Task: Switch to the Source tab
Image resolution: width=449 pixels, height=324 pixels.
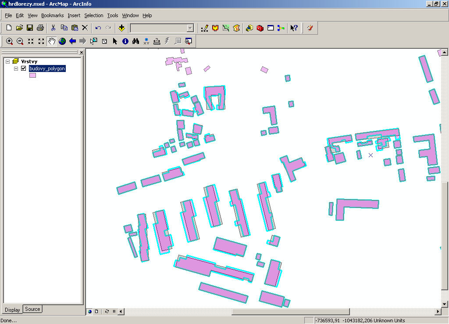Action: (32, 309)
